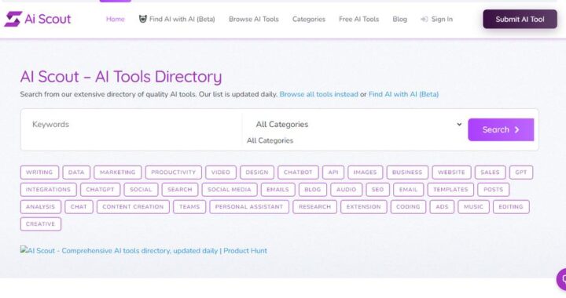Screen dimensions: 566x298
Task: Open the chat widget bubble icon
Action: [561, 279]
